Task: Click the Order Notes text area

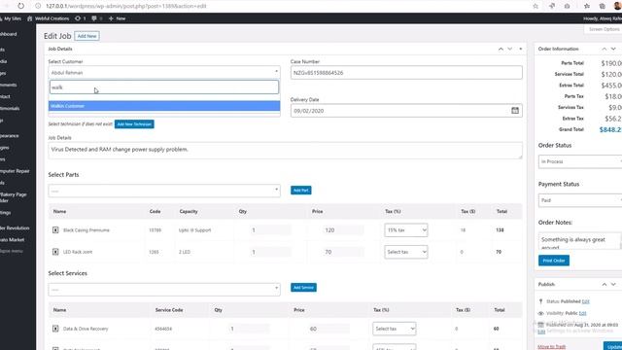Action: point(579,241)
